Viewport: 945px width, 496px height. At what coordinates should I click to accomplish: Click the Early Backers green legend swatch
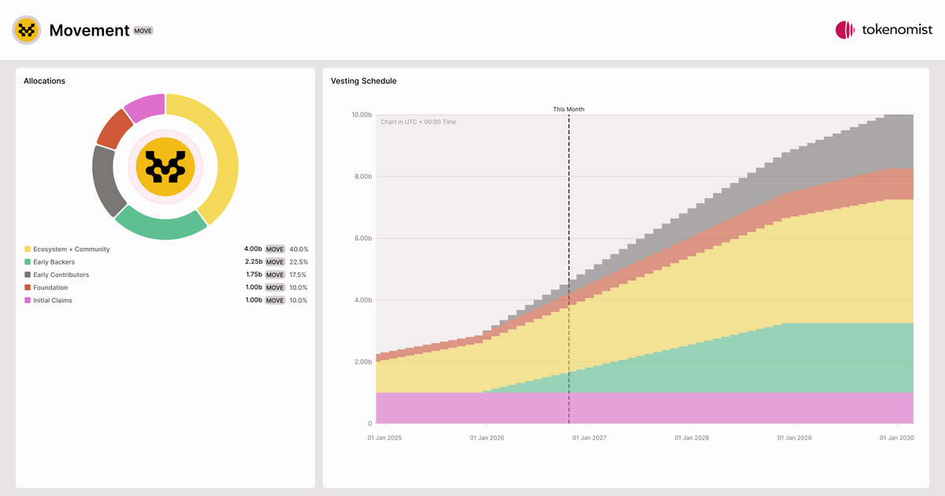click(x=28, y=262)
